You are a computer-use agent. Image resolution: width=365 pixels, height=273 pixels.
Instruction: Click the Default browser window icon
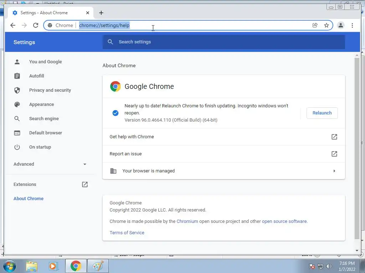17,133
